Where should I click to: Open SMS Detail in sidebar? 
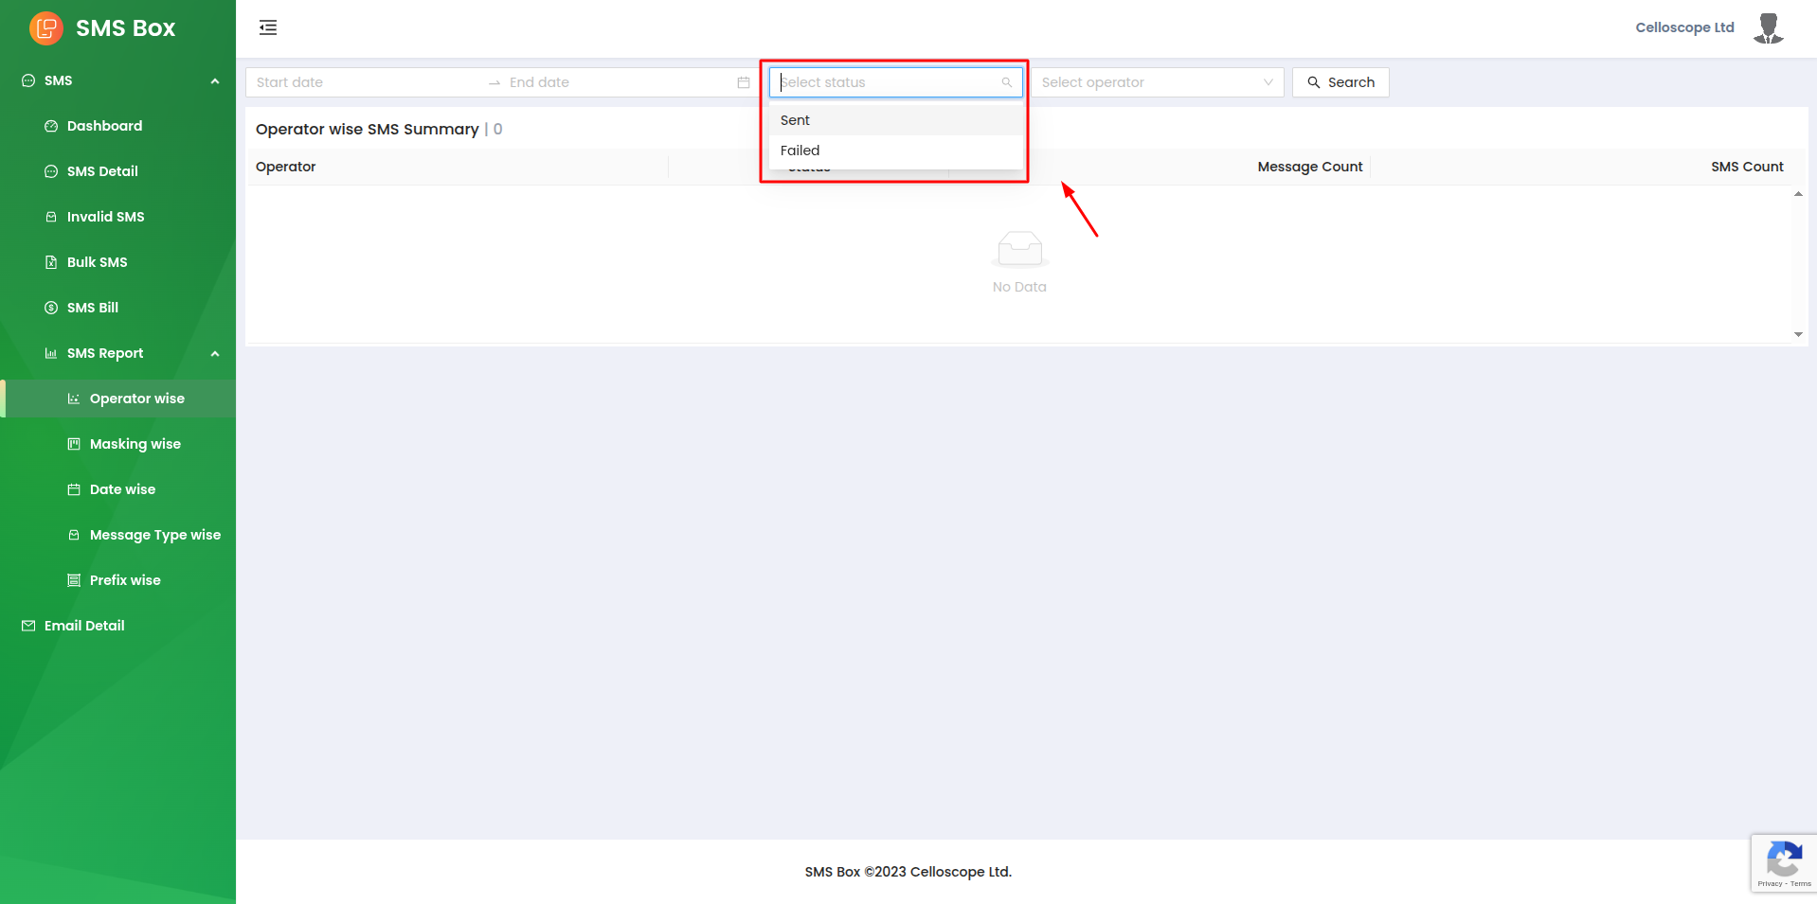(x=102, y=171)
